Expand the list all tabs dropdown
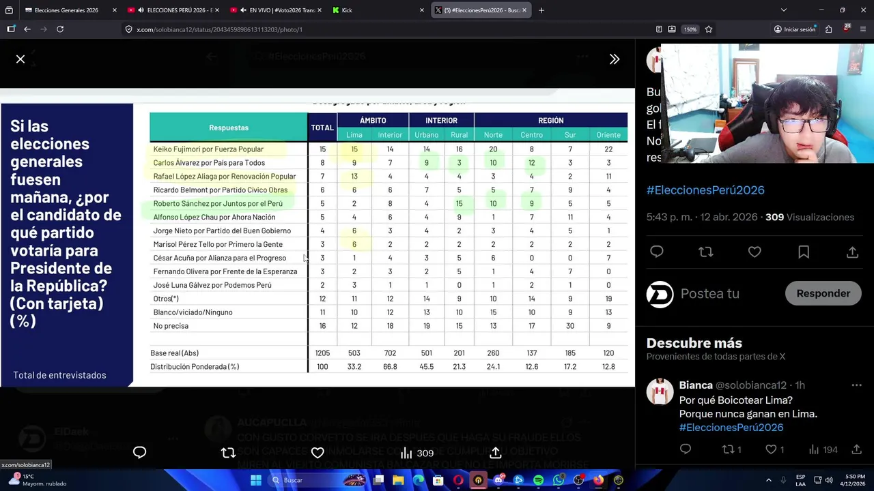 pyautogui.click(x=783, y=10)
